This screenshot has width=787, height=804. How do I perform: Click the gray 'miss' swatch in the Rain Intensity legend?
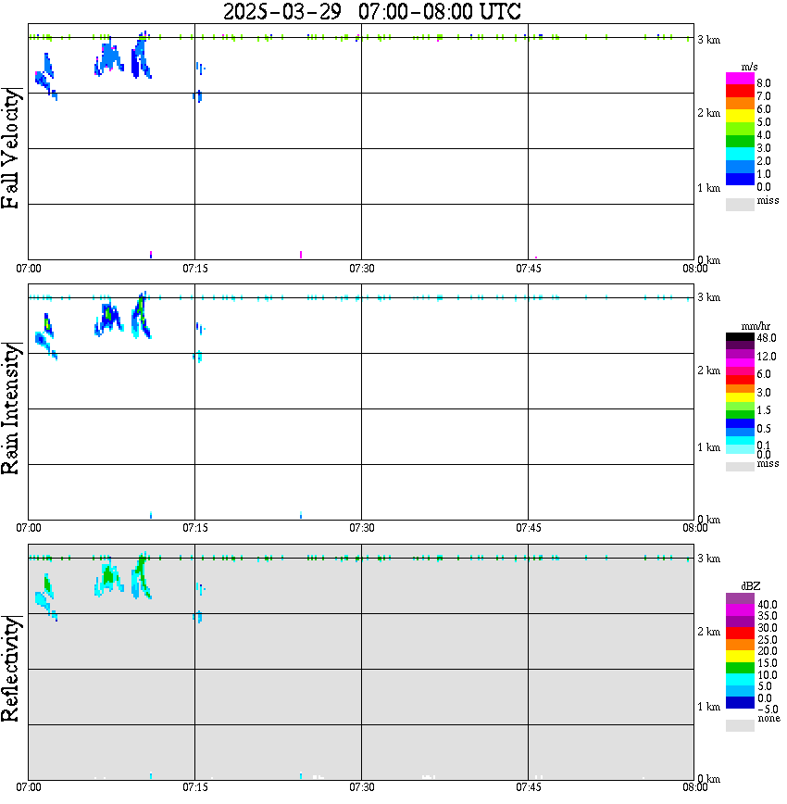pyautogui.click(x=740, y=467)
